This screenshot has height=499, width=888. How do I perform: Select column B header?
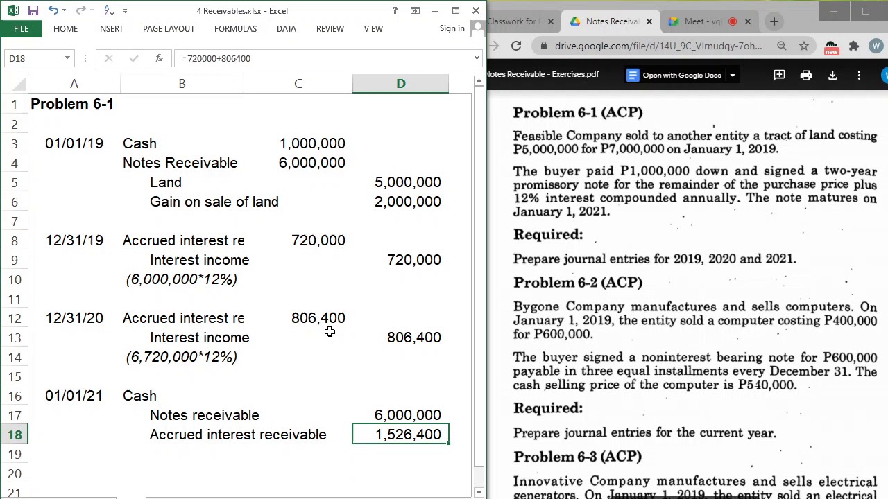pos(182,84)
